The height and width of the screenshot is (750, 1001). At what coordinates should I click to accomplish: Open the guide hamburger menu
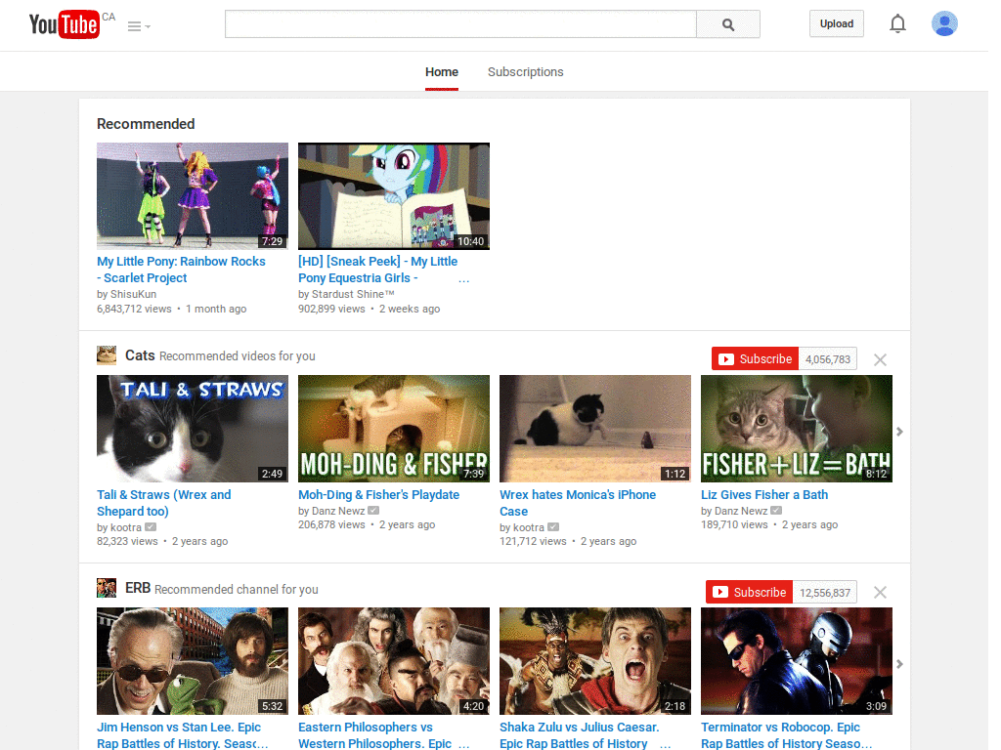(139, 26)
